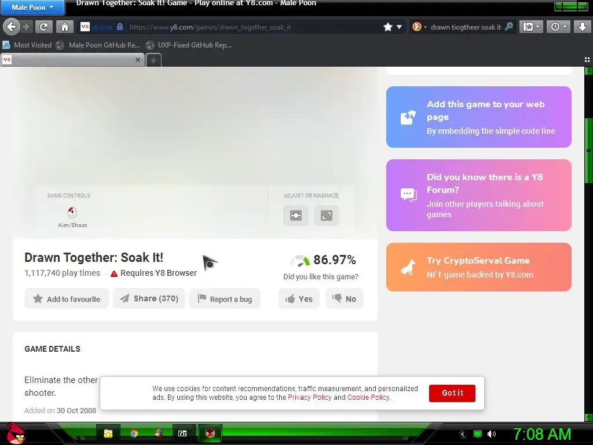The image size is (593, 445).
Task: Click the Angry Birds start button
Action: (x=15, y=433)
